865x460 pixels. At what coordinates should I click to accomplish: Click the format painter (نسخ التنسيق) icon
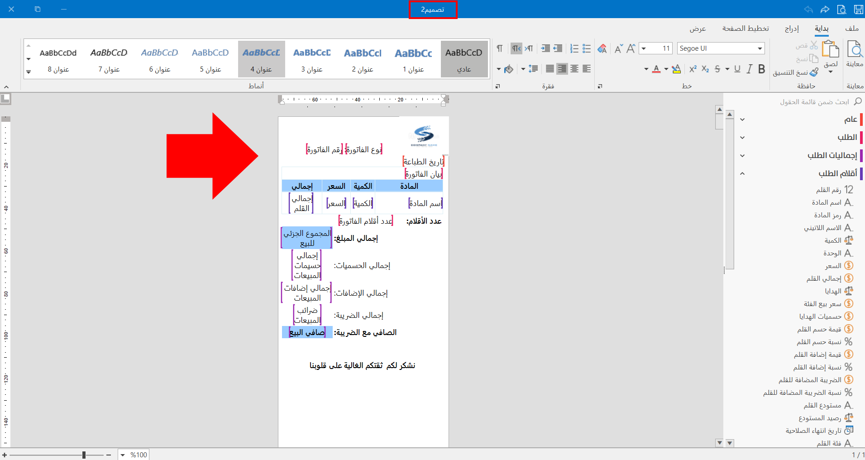(814, 72)
